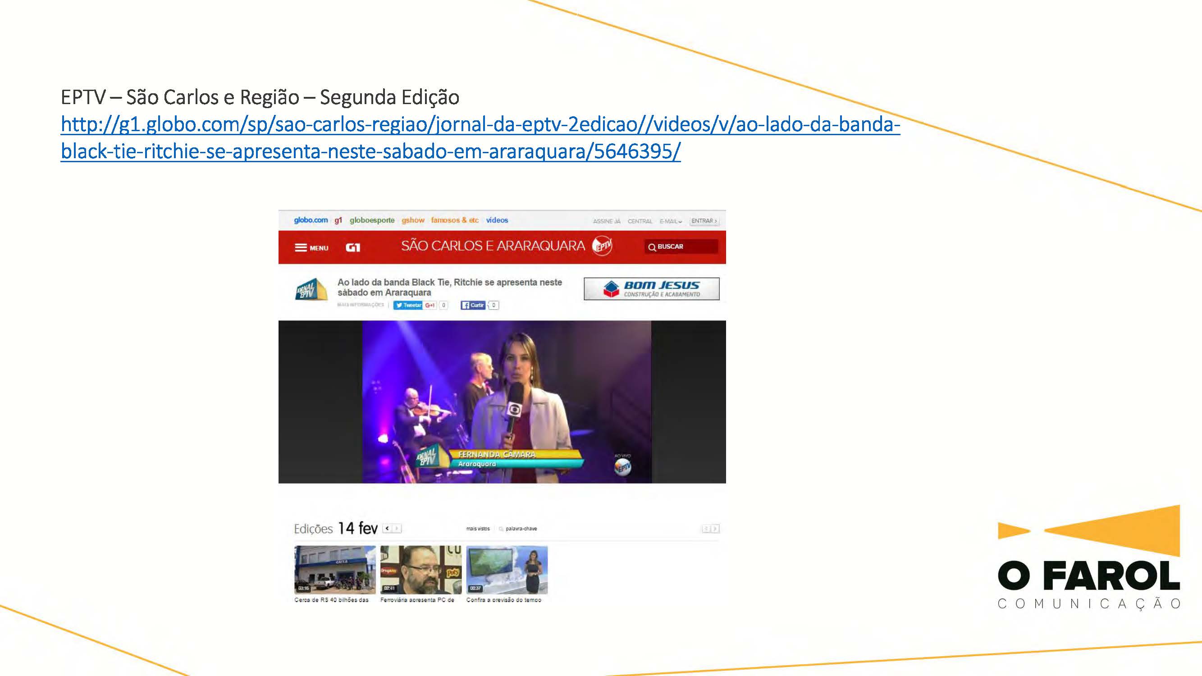
Task: Click caption 'Ferroviária apresenta PC de'
Action: (417, 600)
